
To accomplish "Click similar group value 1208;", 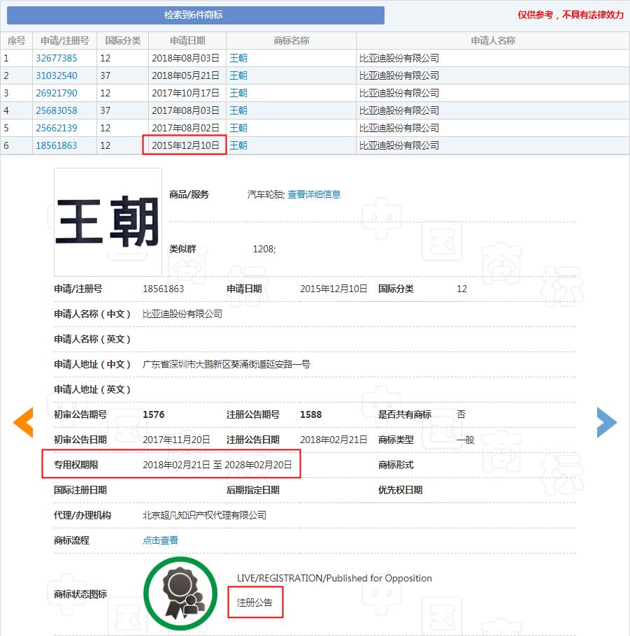I will [264, 249].
